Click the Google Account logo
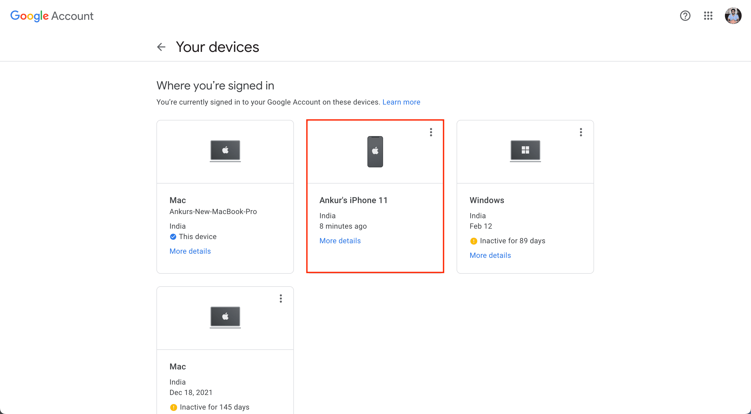The height and width of the screenshot is (414, 751). pyautogui.click(x=52, y=16)
